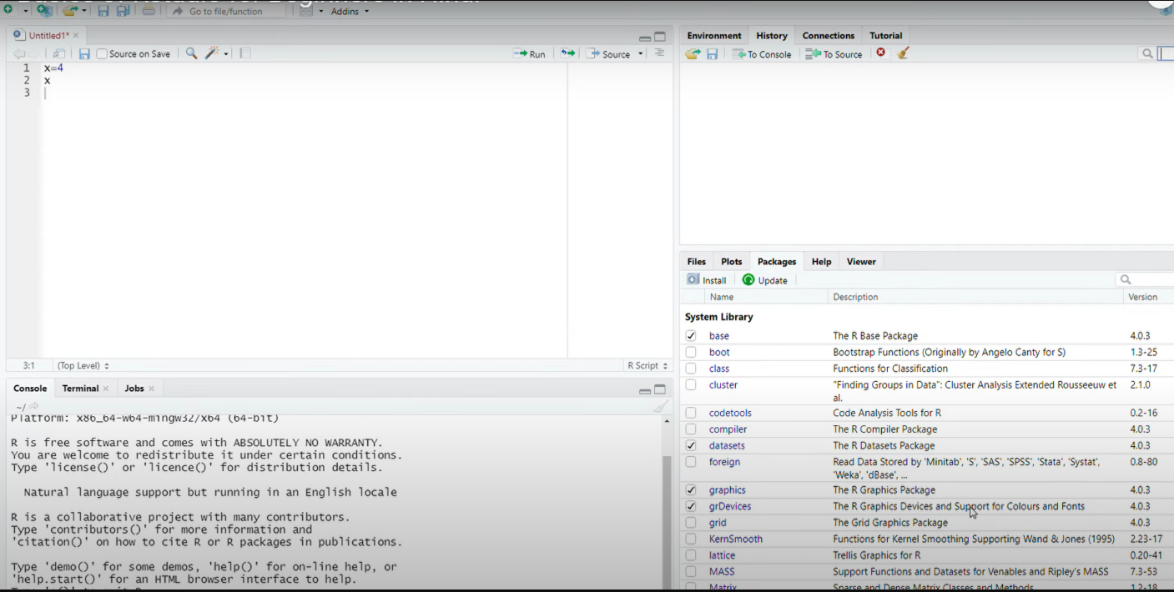Image resolution: width=1174 pixels, height=592 pixels.
Task: Click the Open File folder icon
Action: 70,11
